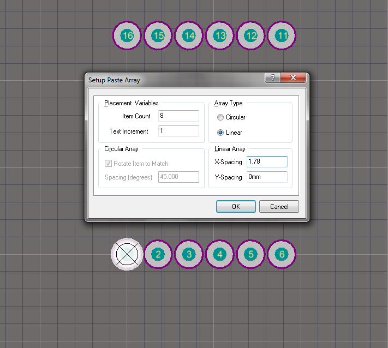Select pad 6 on the PCB
The width and height of the screenshot is (388, 348).
click(x=282, y=254)
